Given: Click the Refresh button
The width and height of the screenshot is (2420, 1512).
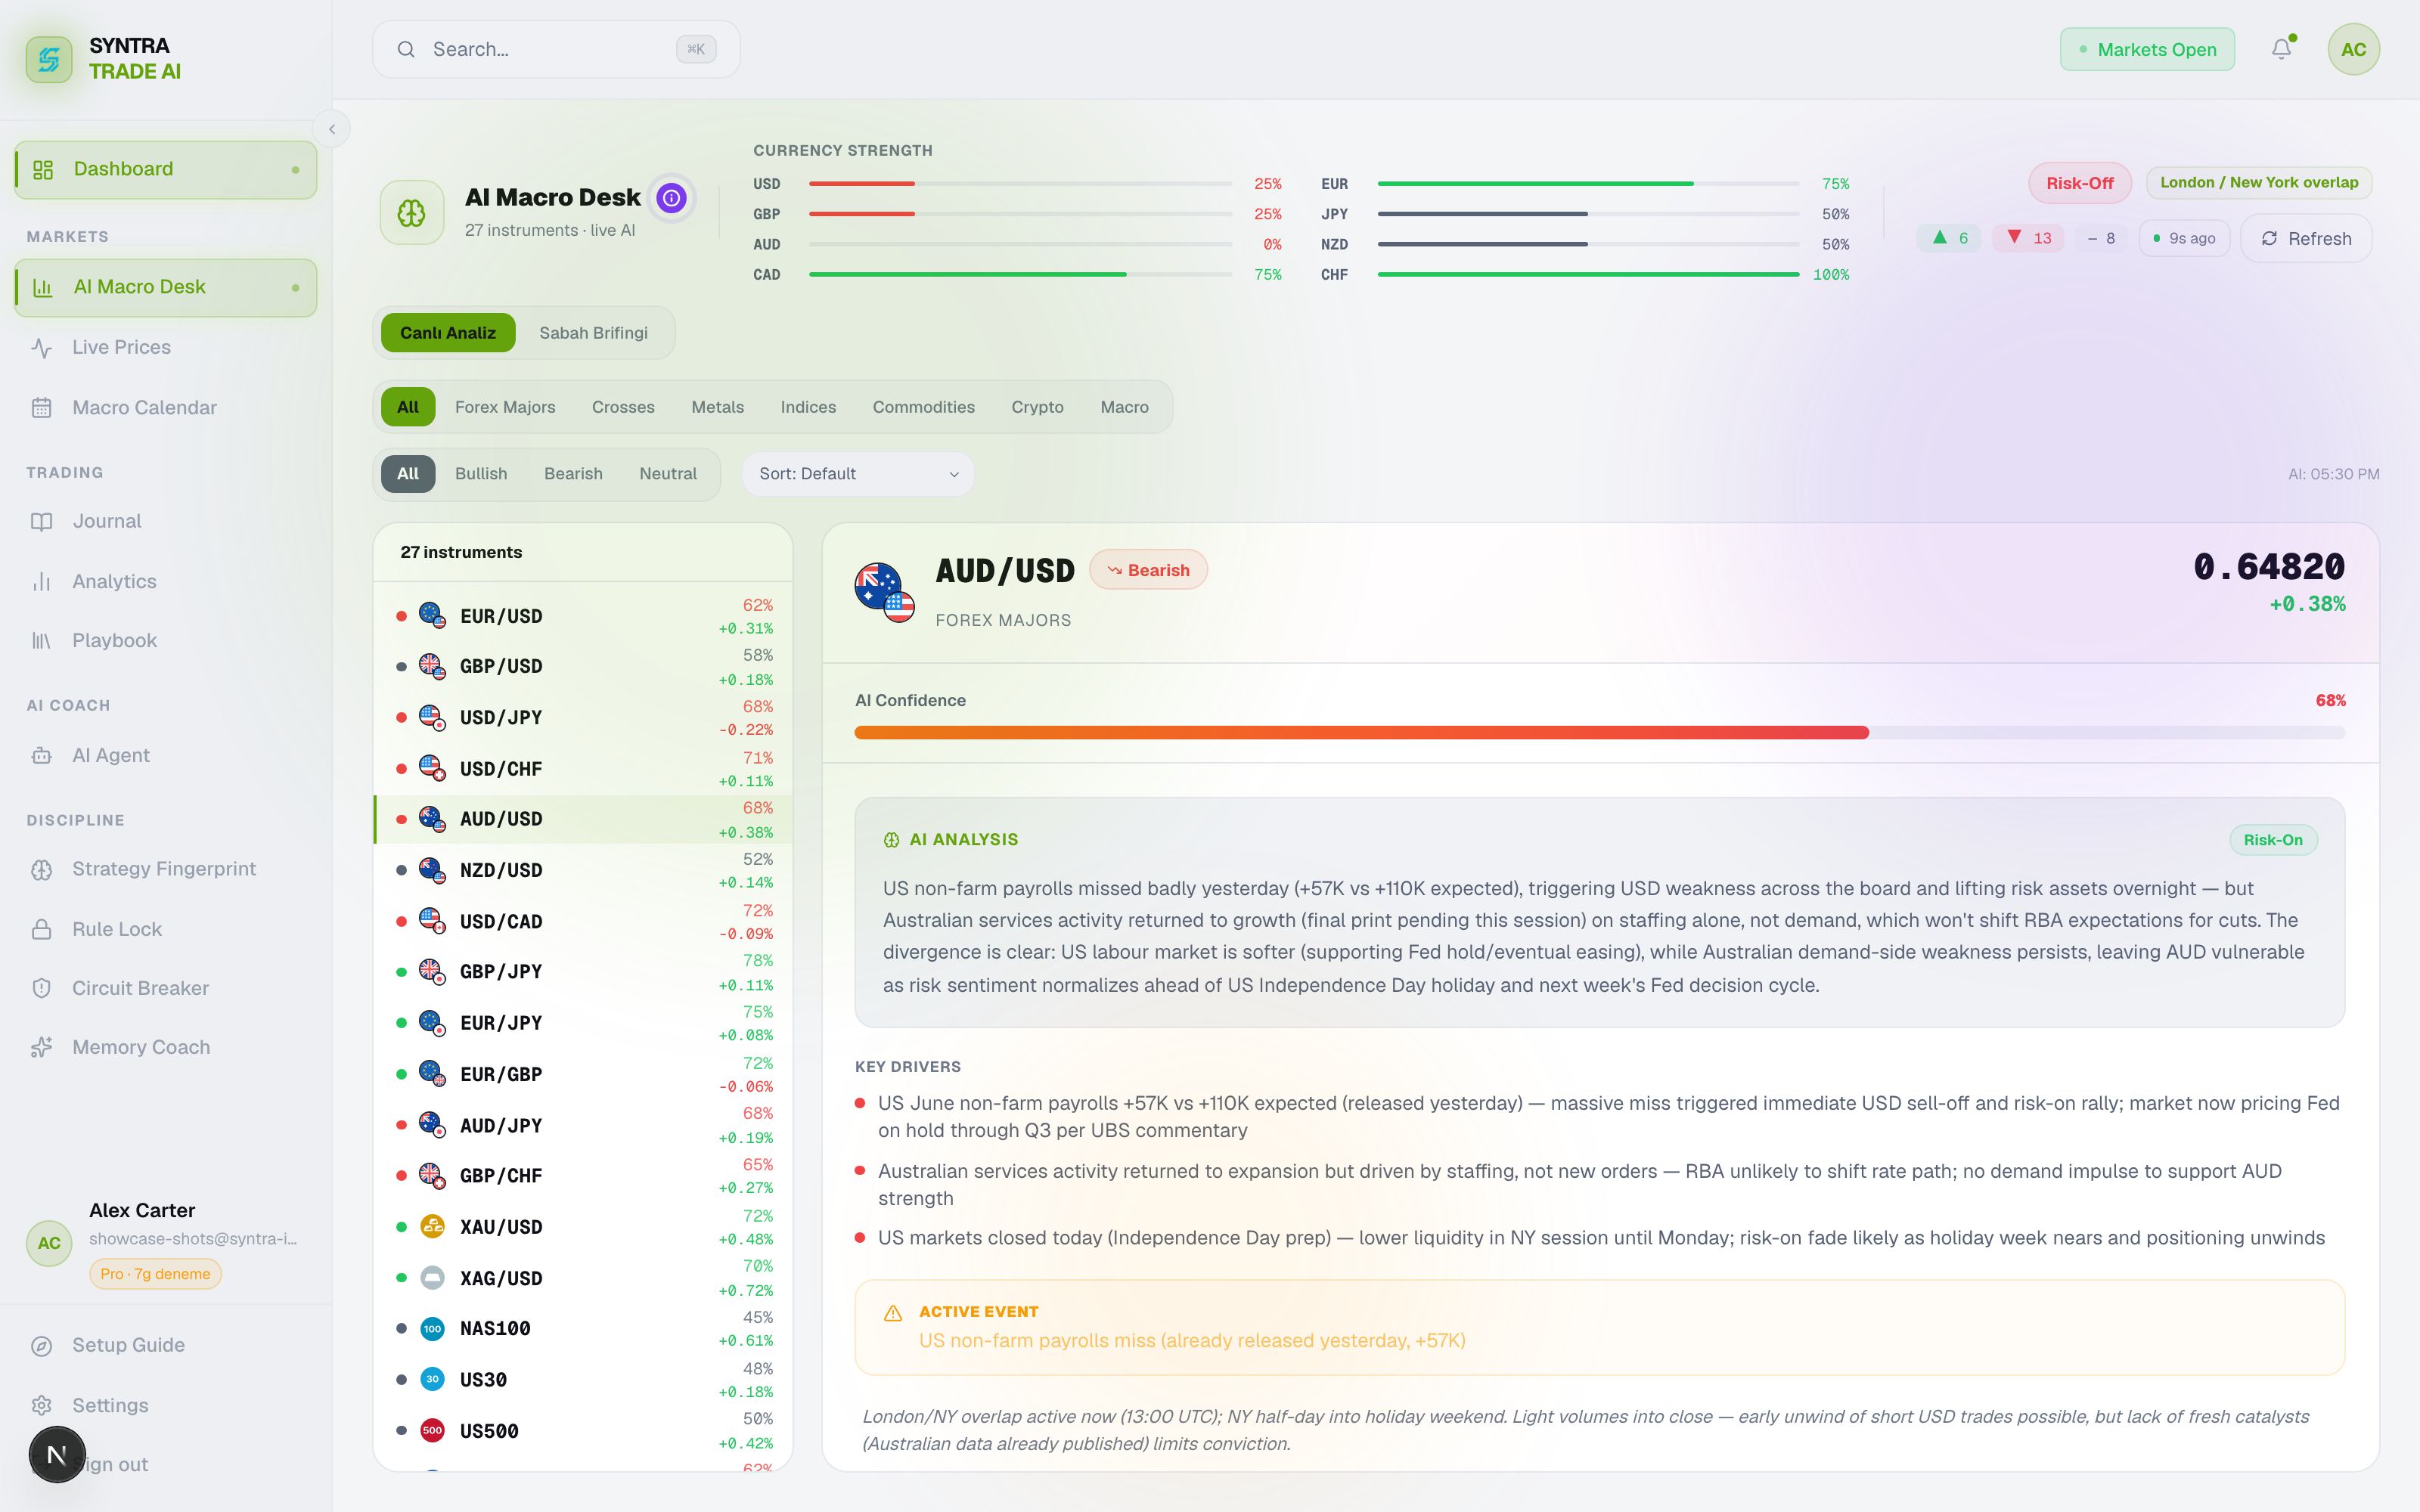Looking at the screenshot, I should tap(2306, 239).
